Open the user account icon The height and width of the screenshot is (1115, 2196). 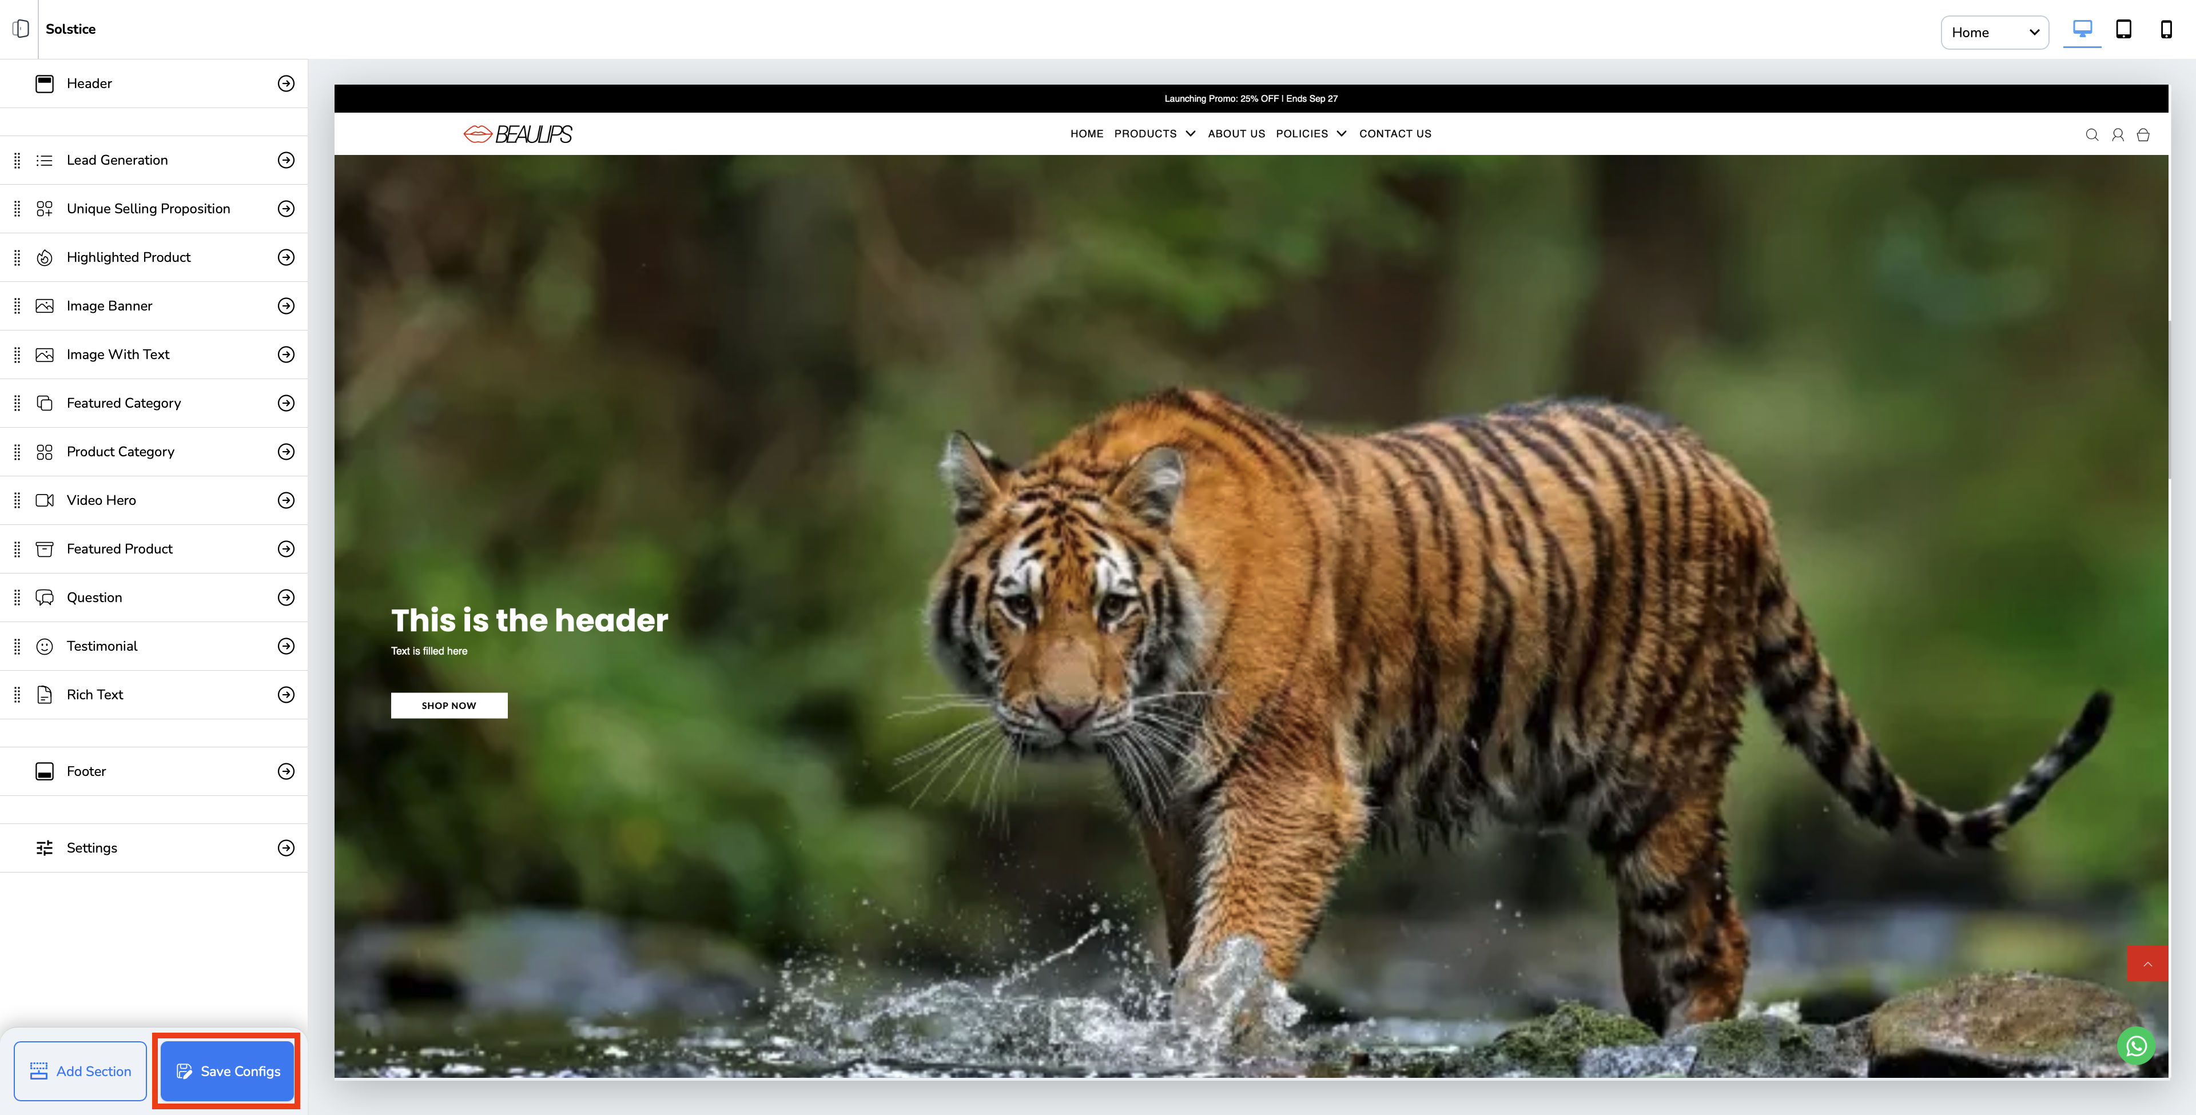[2117, 135]
